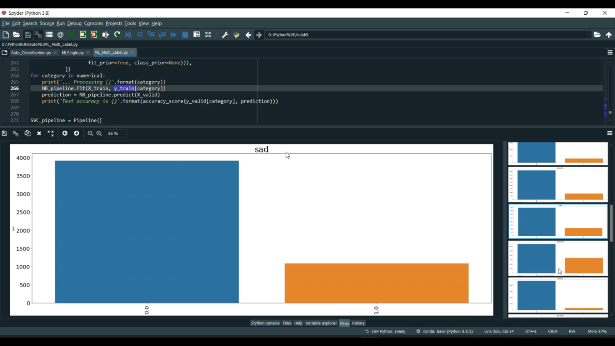
Task: Open the plots pane options menu
Action: 610,133
